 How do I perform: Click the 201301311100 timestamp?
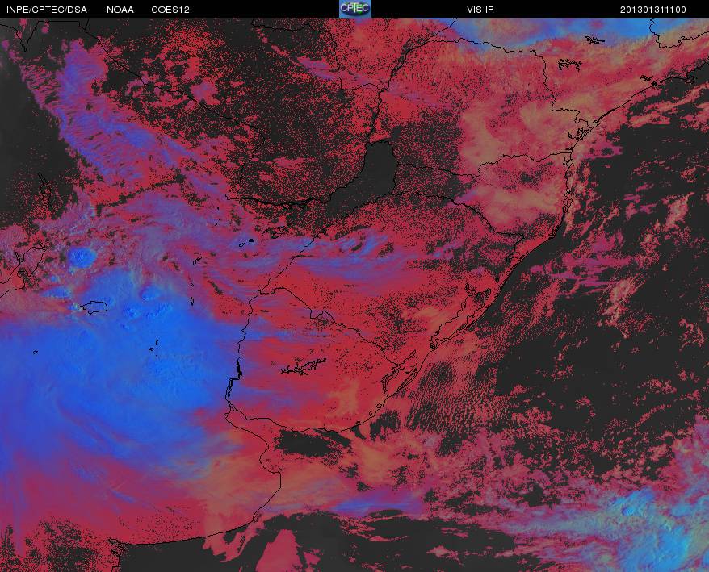[653, 10]
